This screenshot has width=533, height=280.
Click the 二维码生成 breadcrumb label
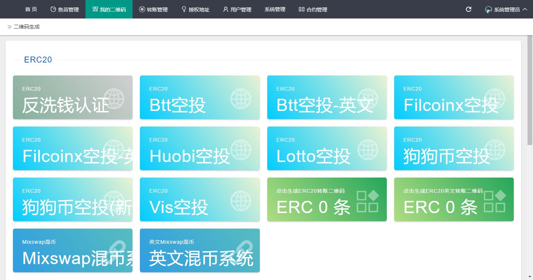26,26
